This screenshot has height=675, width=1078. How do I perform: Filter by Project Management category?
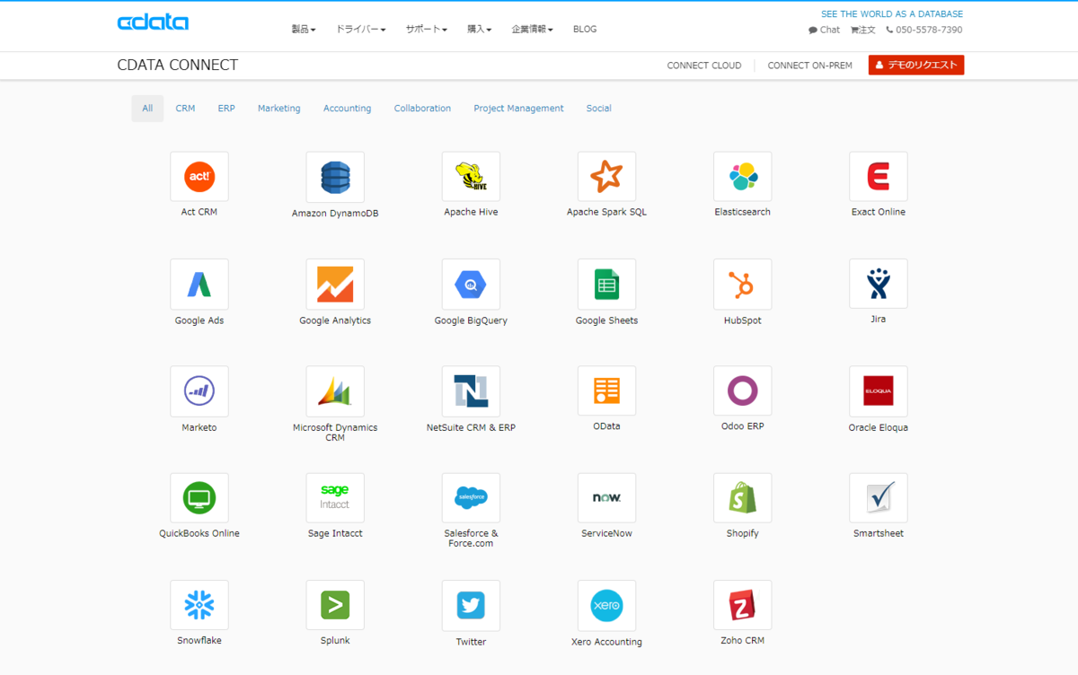[518, 109]
